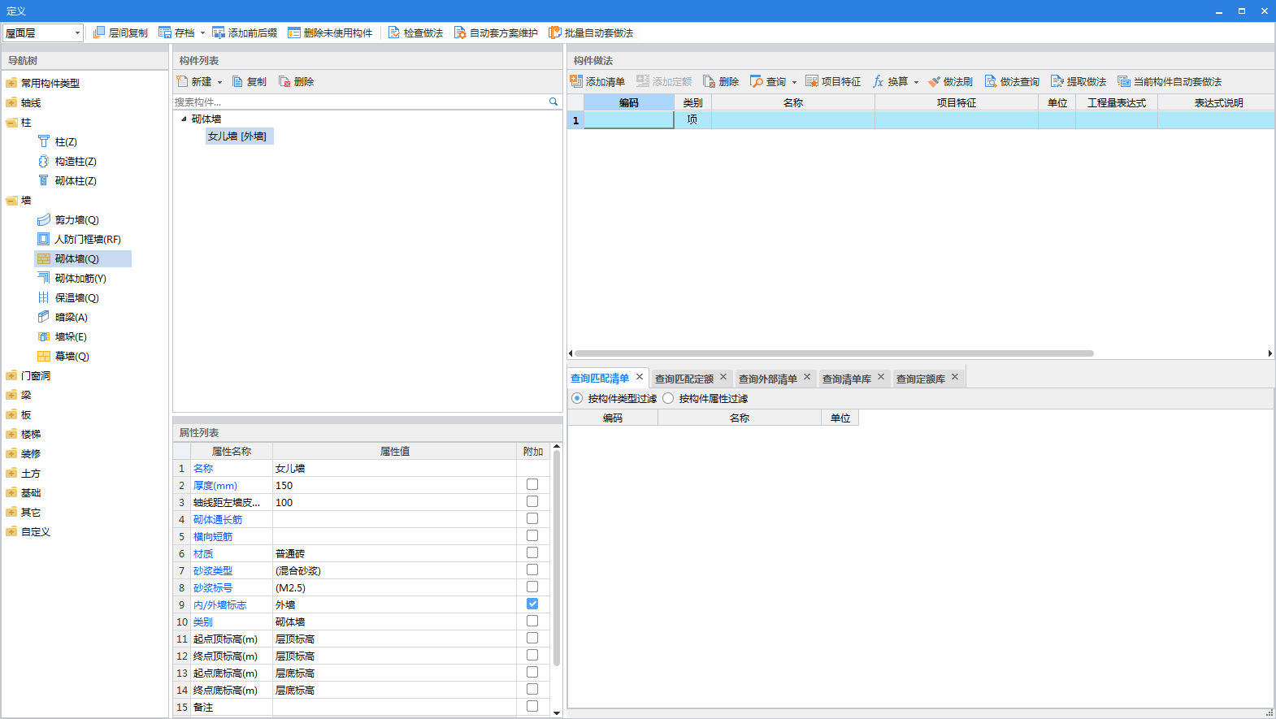Viewport: 1276px width, 719px height.
Task: Click the 自动套方案维护 icon
Action: point(460,32)
